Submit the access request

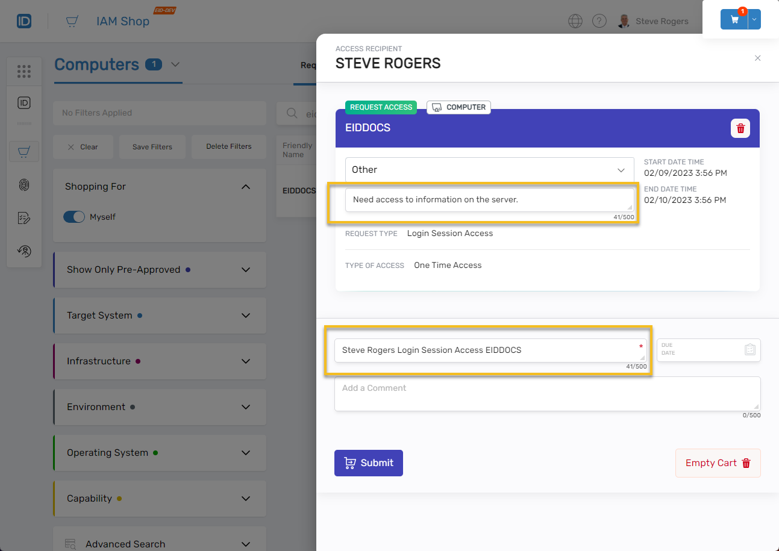point(369,463)
